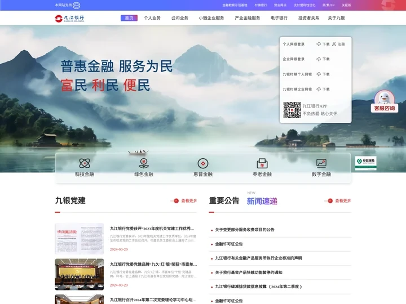The height and width of the screenshot is (304, 406).
Task: Open the 公司业务 menu
Action: (180, 18)
